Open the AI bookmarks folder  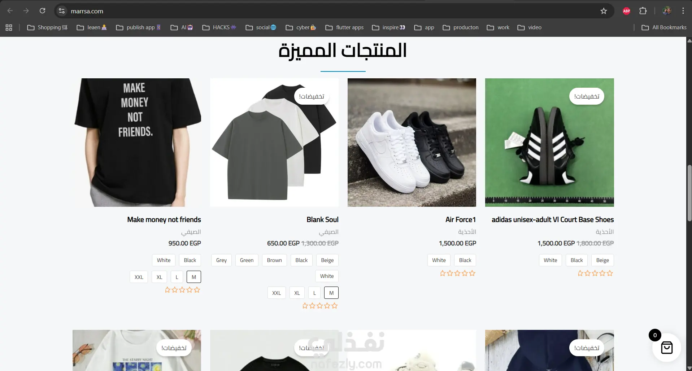coord(182,27)
